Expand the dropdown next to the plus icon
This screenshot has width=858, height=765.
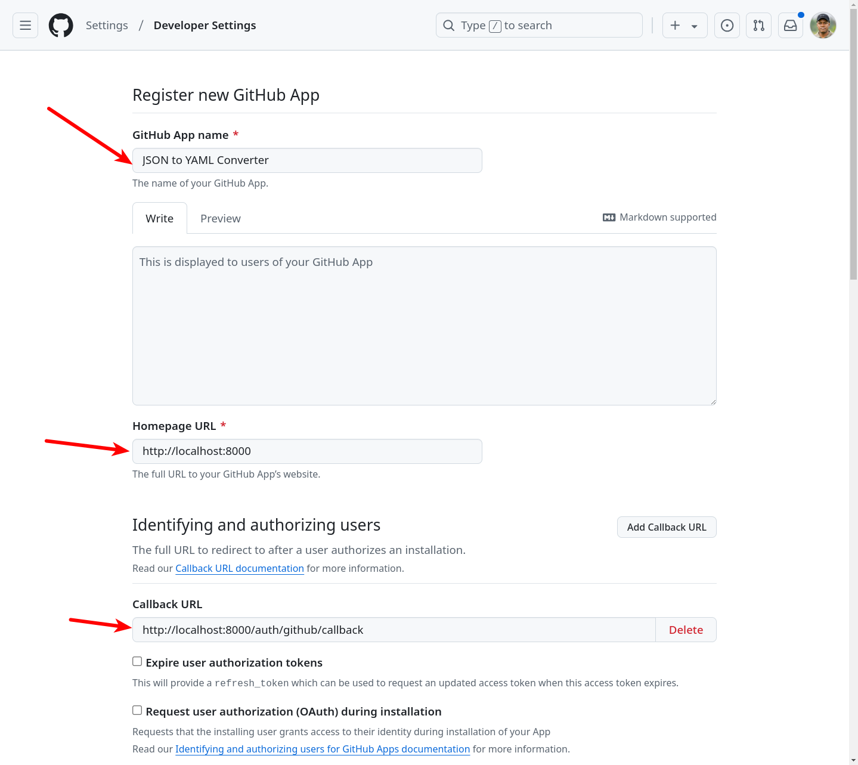693,25
